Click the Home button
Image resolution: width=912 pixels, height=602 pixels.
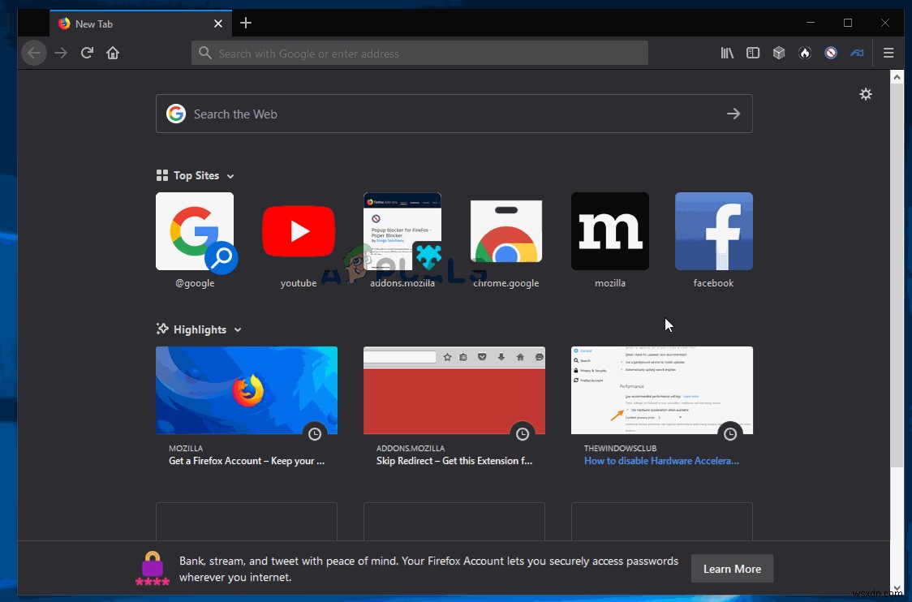point(113,53)
